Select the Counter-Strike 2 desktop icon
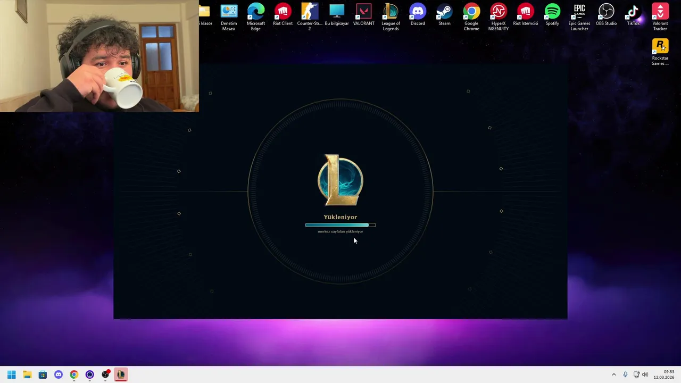Viewport: 681px width, 383px height. (310, 17)
